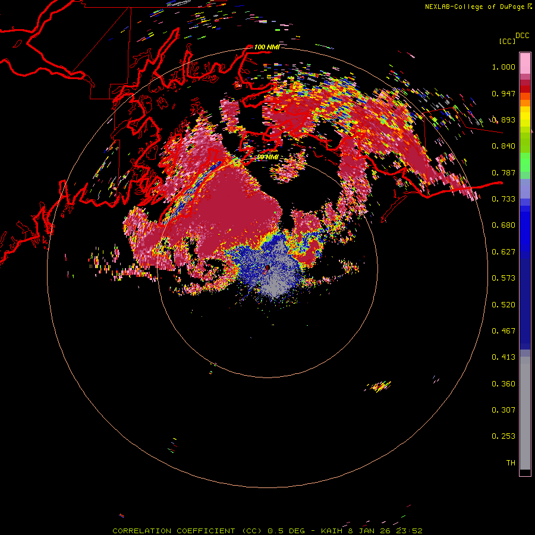Click the 0.733 scale value
This screenshot has height=535, width=535.
(x=503, y=199)
